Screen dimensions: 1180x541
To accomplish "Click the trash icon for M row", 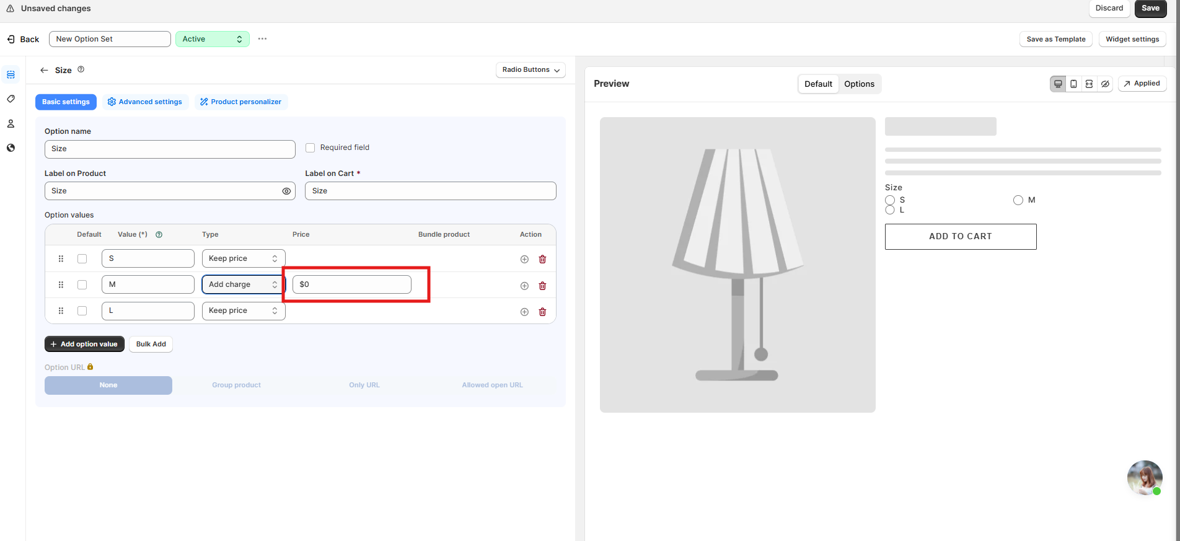I will [x=542, y=286].
